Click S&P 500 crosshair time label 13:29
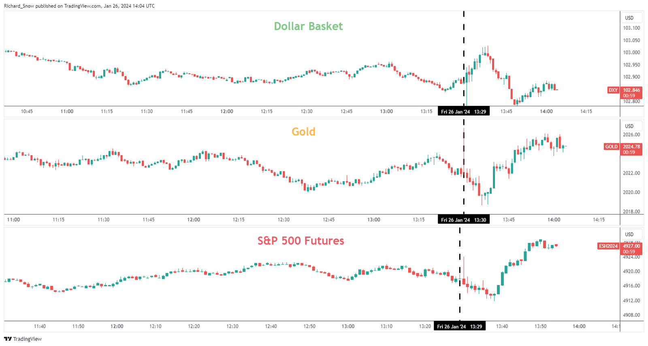Screen dimensions: 648x346 [x=459, y=327]
